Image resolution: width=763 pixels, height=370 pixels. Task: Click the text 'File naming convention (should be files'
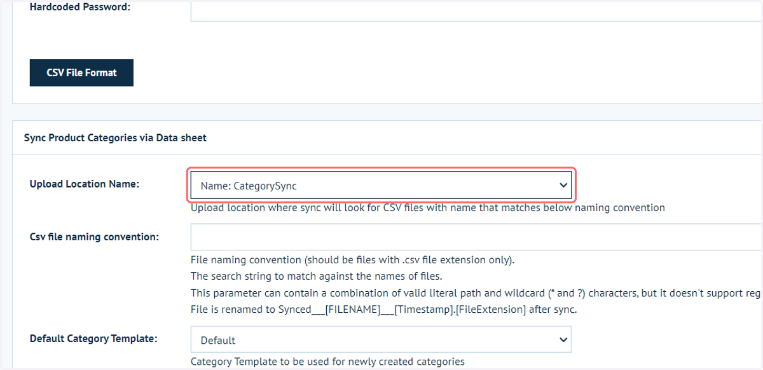pyautogui.click(x=353, y=260)
